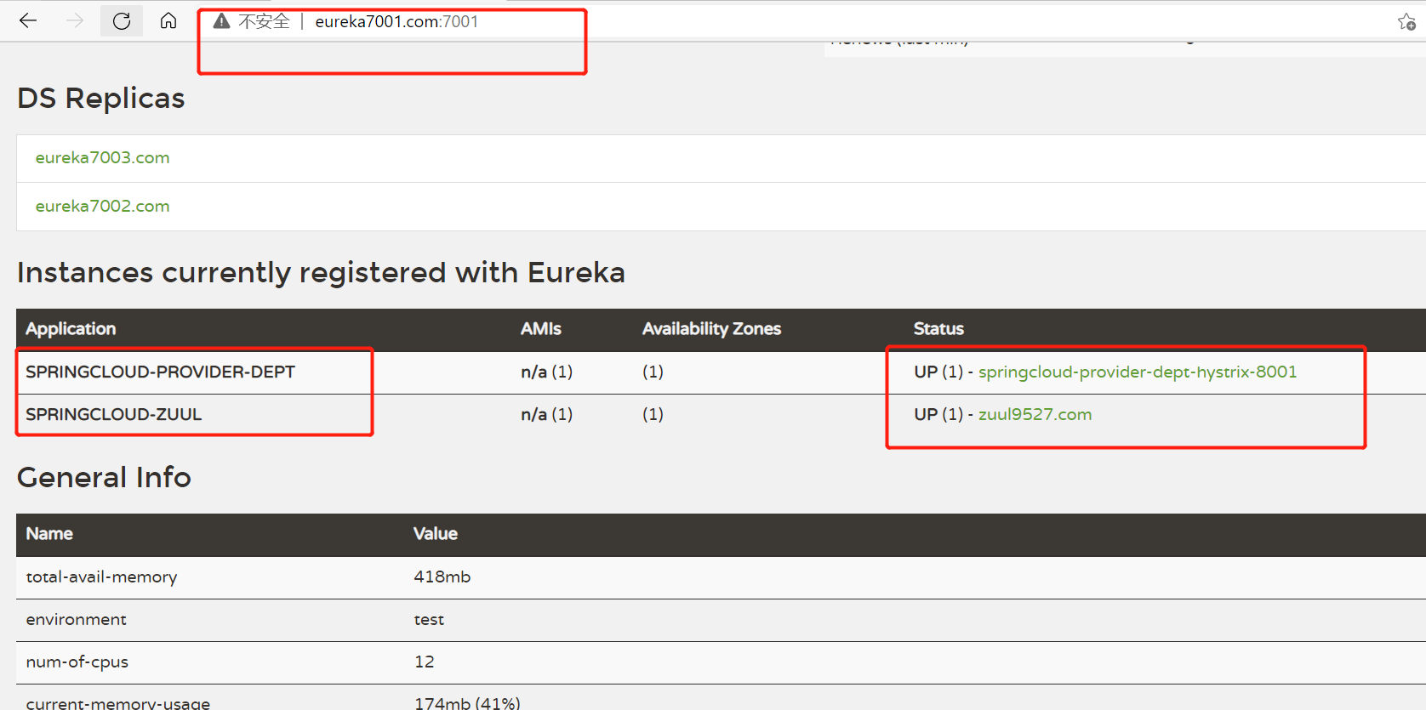Go to the browser home page icon
Image resolution: width=1426 pixels, height=710 pixels.
[x=168, y=20]
